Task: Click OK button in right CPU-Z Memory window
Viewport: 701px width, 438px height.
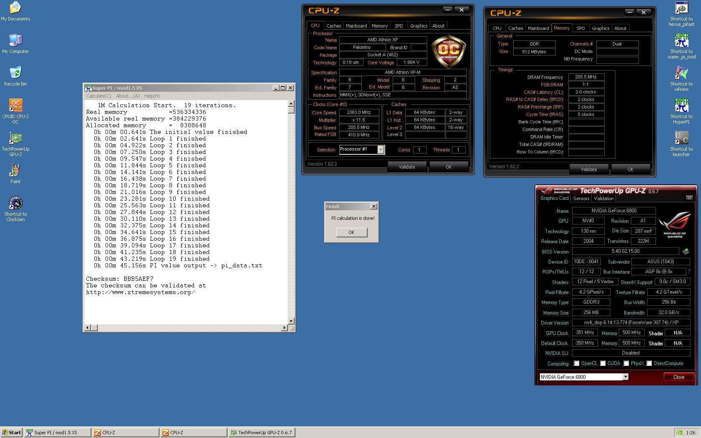Action: pos(630,169)
